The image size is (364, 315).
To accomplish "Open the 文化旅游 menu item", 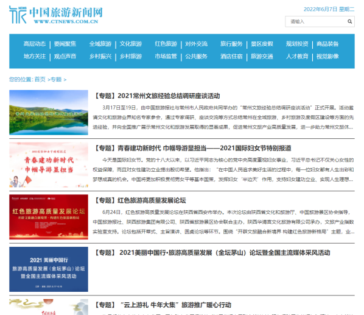I will pos(131,44).
